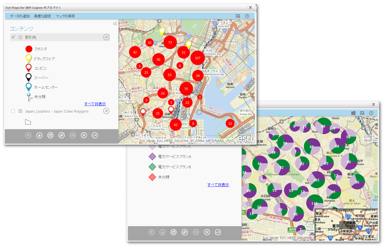Click the 未分類 pushpin symbol

click(29, 97)
